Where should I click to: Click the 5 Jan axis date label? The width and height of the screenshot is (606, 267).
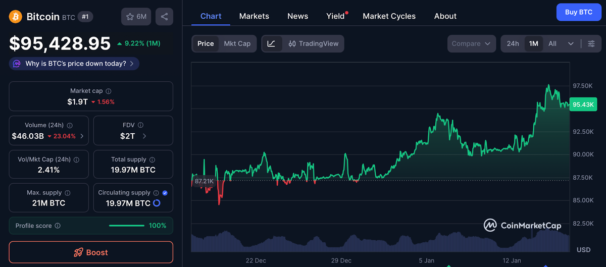tap(427, 260)
